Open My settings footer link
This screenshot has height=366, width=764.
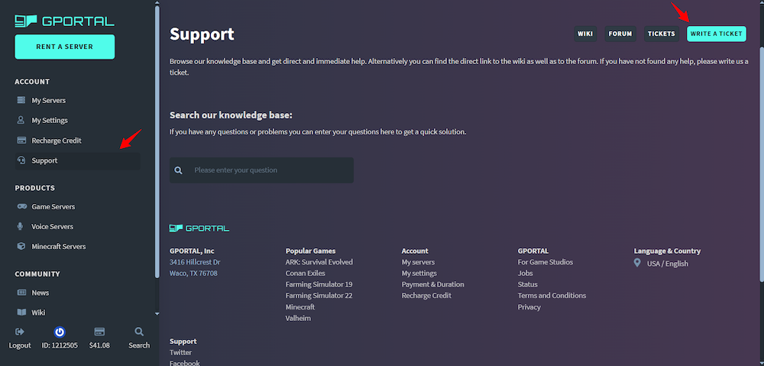(419, 274)
